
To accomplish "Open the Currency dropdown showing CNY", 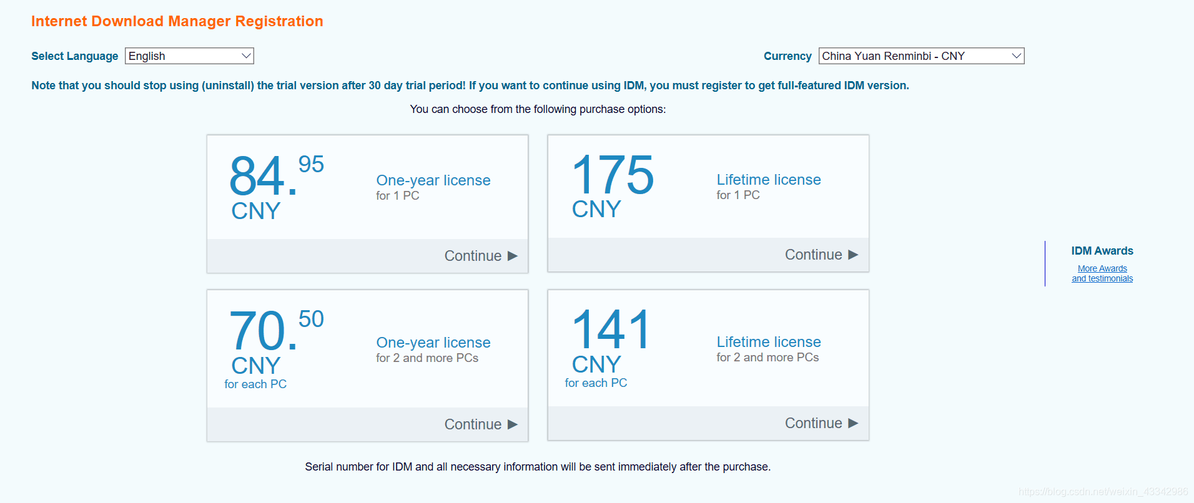I will pos(921,56).
